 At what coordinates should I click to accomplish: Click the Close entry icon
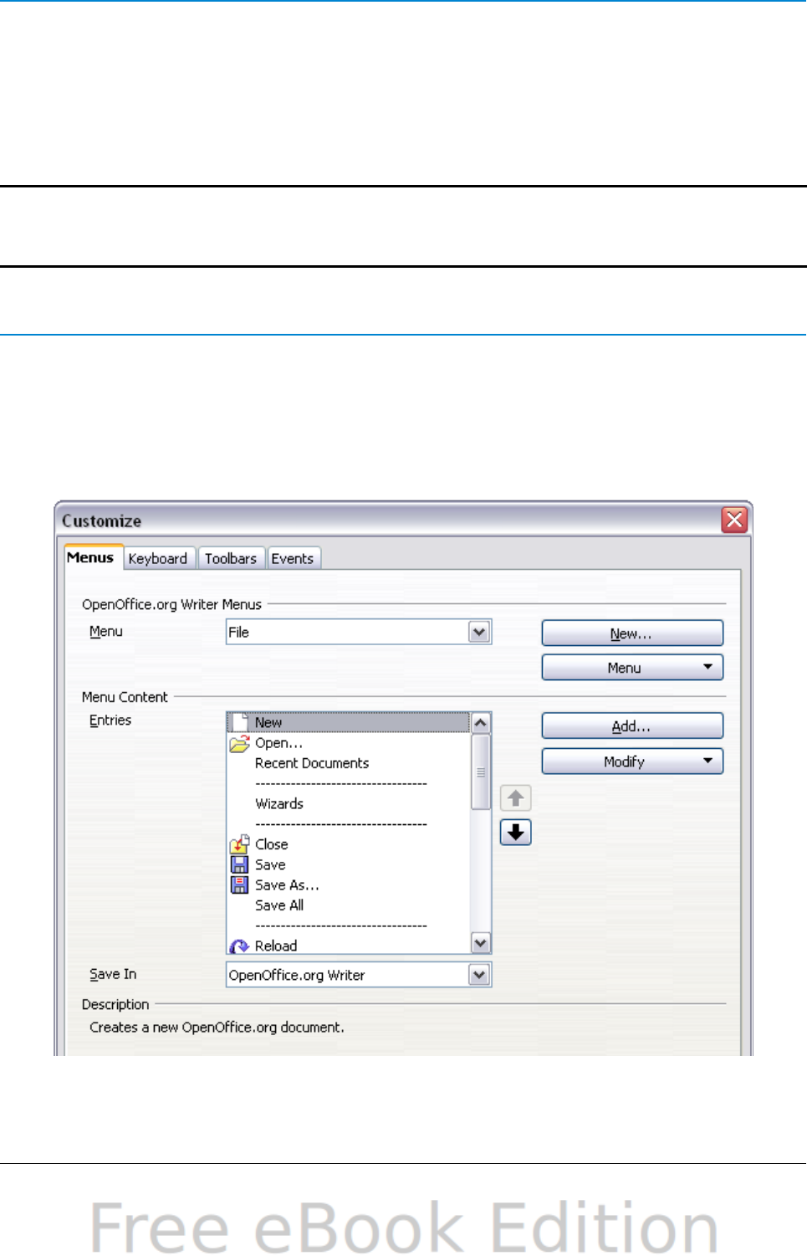click(240, 844)
